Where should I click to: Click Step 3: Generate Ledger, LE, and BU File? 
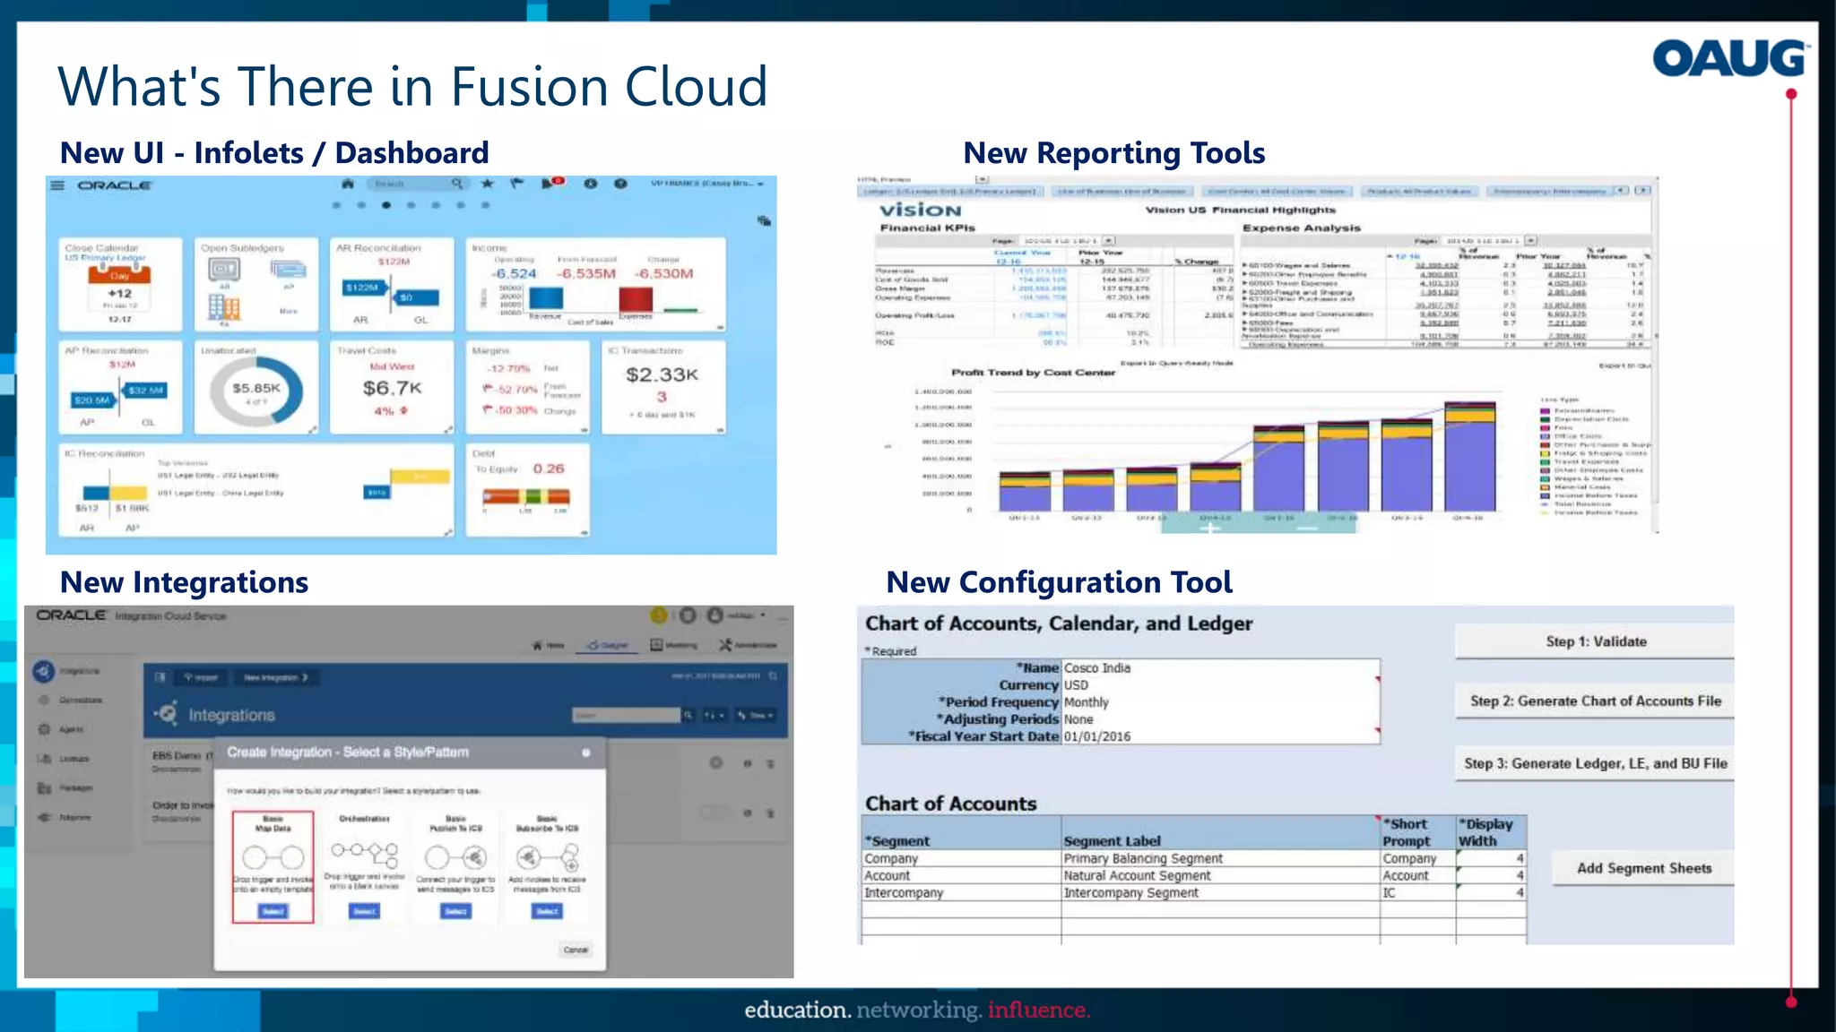click(1595, 763)
